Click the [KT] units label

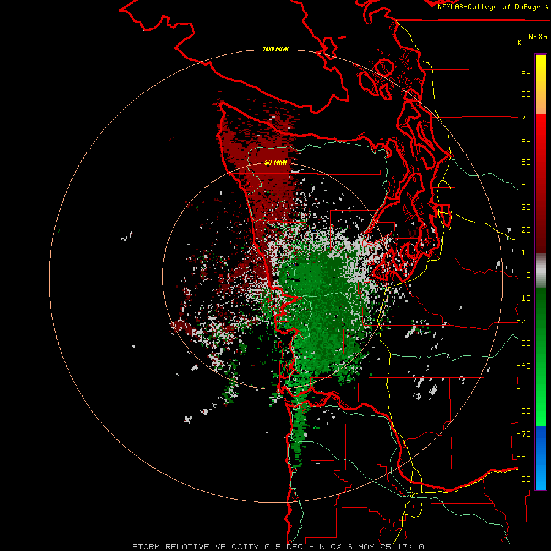coord(522,42)
